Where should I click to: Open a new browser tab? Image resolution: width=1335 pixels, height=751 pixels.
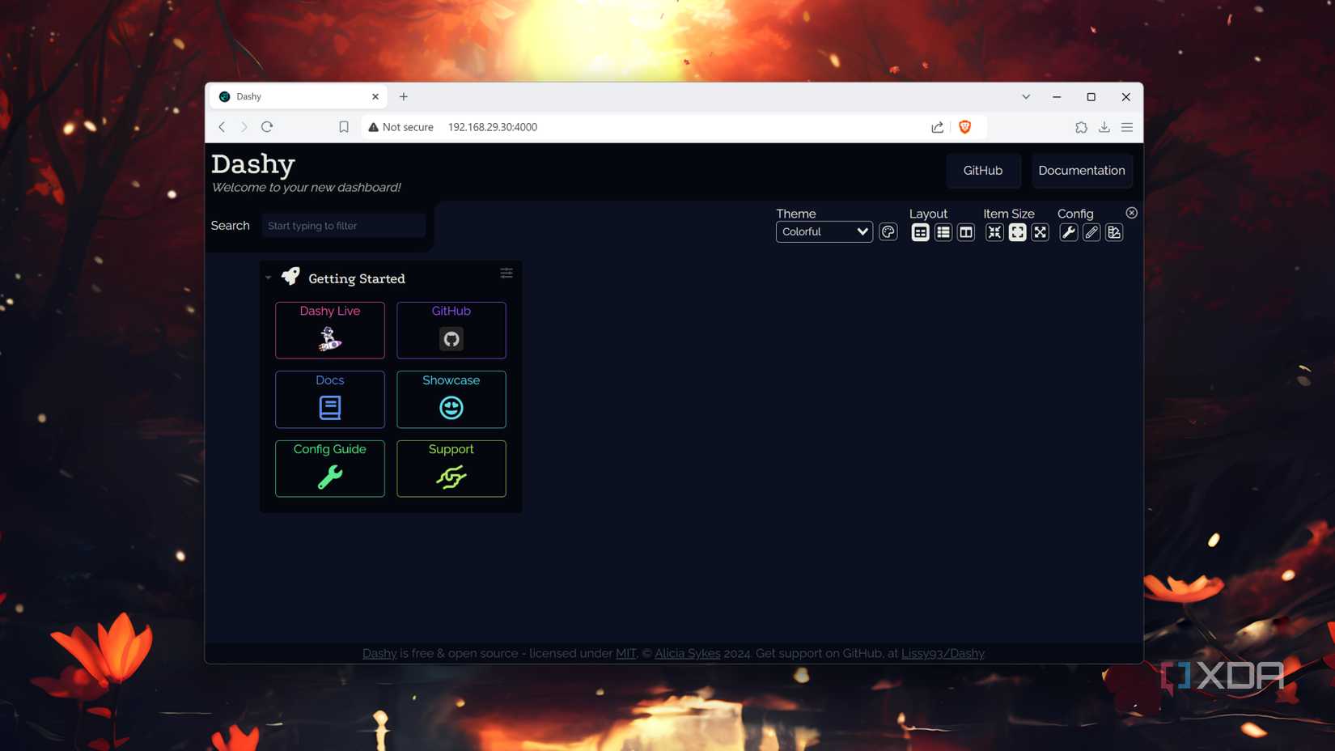point(404,96)
